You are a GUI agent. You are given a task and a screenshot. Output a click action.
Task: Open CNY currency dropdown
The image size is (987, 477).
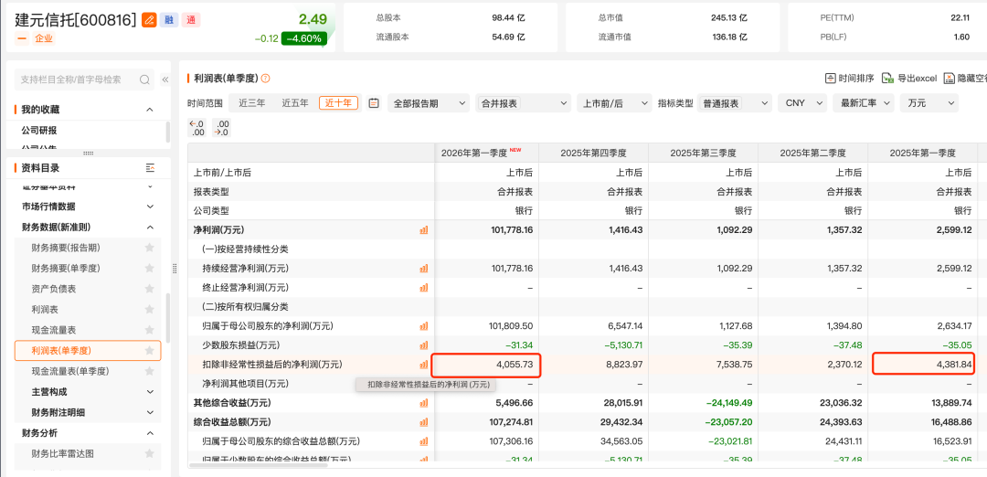(x=802, y=103)
